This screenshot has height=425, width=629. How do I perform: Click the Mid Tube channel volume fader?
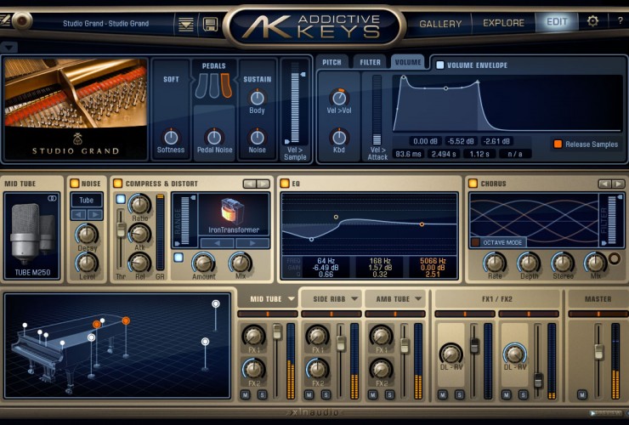277,331
